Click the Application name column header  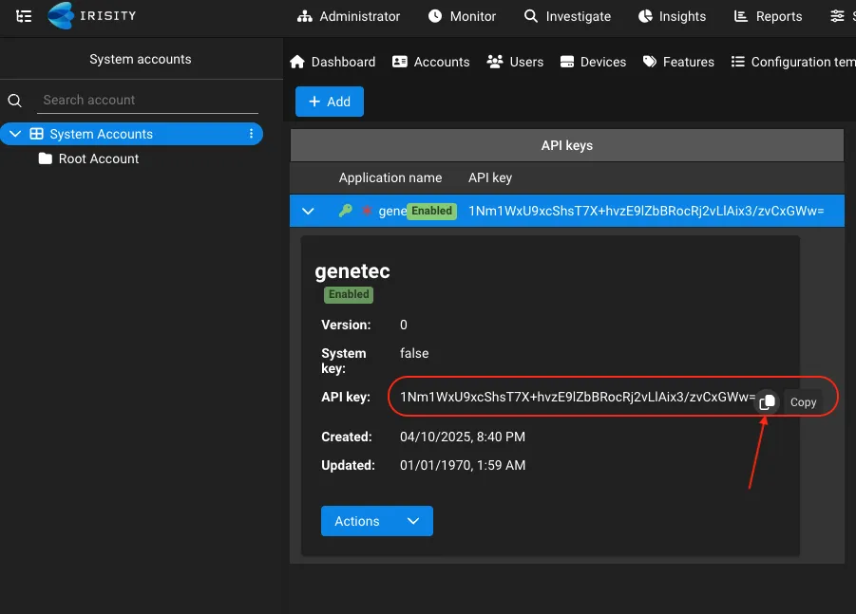(x=390, y=177)
